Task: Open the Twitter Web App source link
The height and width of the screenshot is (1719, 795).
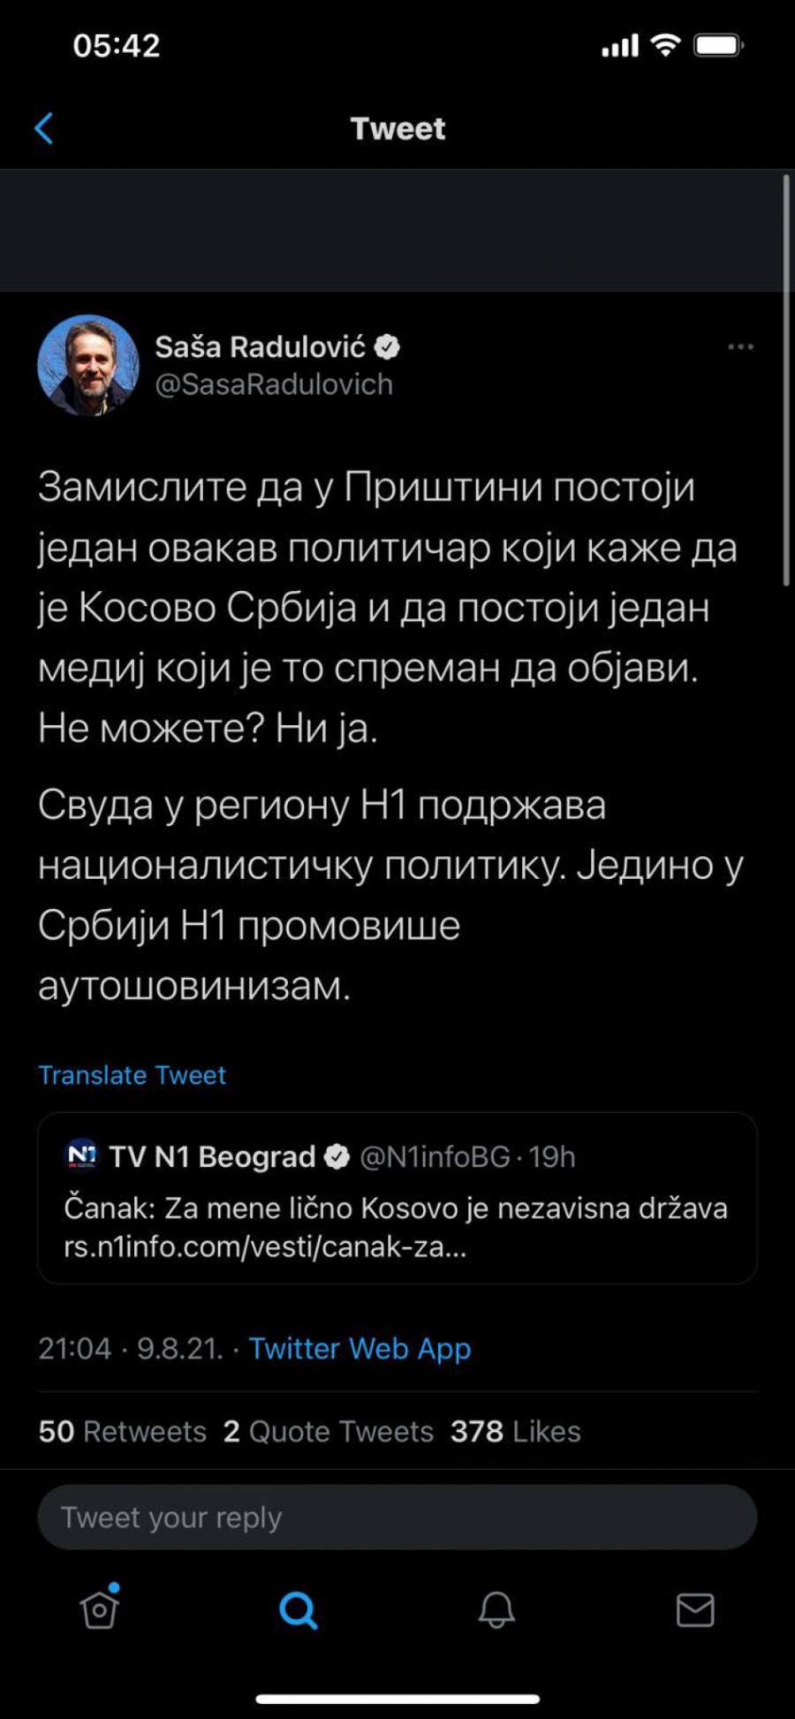Action: click(x=360, y=1349)
